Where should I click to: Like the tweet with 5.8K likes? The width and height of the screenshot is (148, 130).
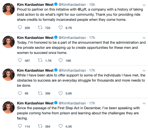coord(61,93)
